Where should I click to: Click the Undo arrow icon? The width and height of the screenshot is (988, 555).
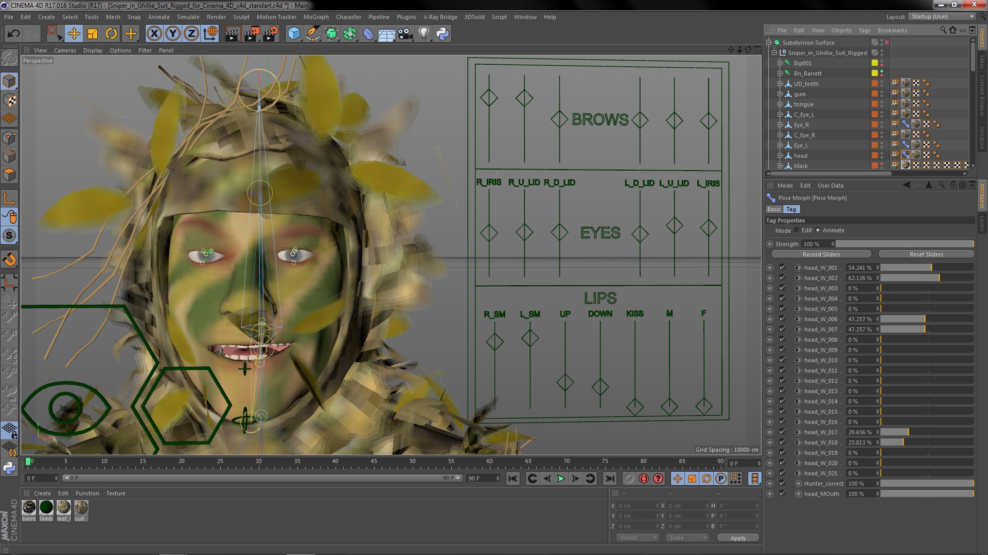13,34
